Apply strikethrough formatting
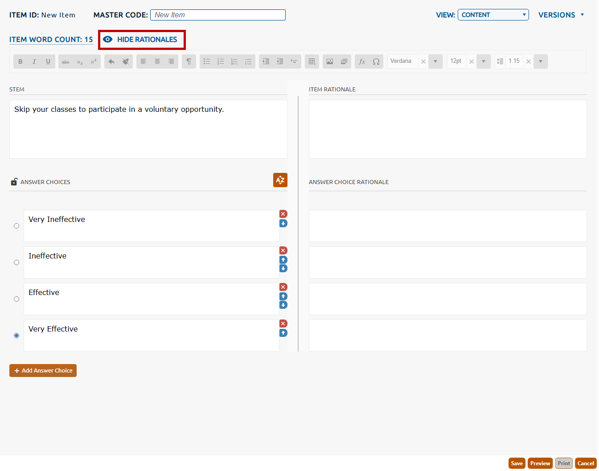The width and height of the screenshot is (599, 471). 66,61
